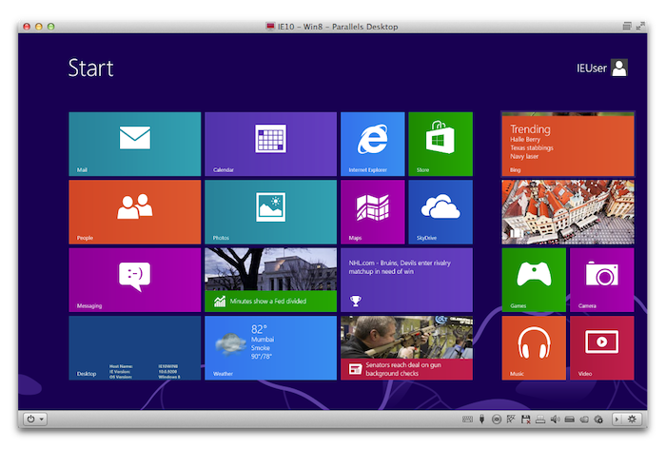This screenshot has height=449, width=666.
Task: Enter full screen via title bar arrows
Action: pyautogui.click(x=640, y=27)
